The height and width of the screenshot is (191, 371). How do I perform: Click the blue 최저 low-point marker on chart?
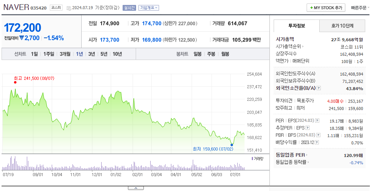click(x=231, y=145)
